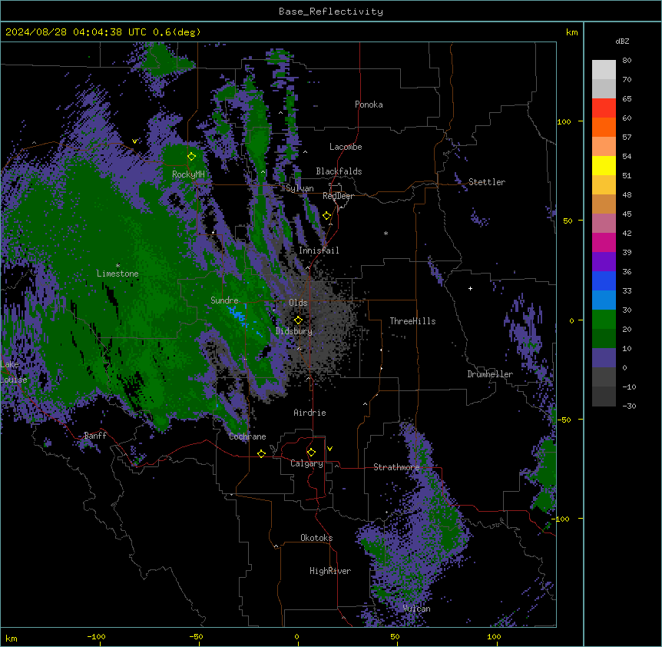
Task: Click the Louise label at the map edge
Action: 14,380
